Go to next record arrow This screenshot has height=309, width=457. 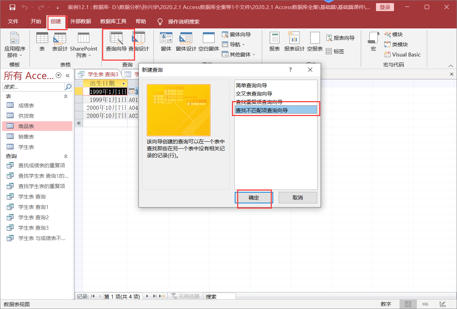pos(147,296)
